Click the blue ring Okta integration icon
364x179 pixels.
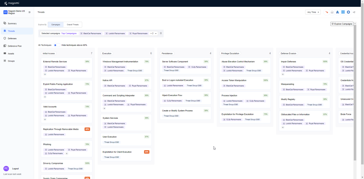tap(348, 12)
